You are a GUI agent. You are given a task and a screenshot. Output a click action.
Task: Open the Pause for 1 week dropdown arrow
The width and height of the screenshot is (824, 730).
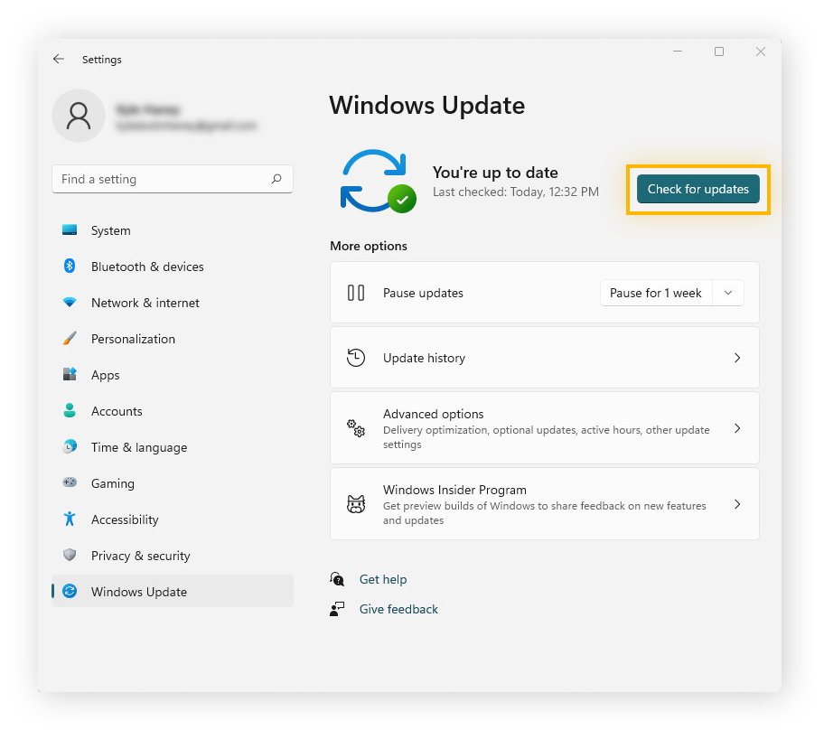[728, 293]
